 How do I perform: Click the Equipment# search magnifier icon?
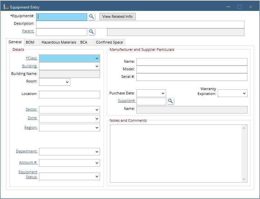point(92,17)
